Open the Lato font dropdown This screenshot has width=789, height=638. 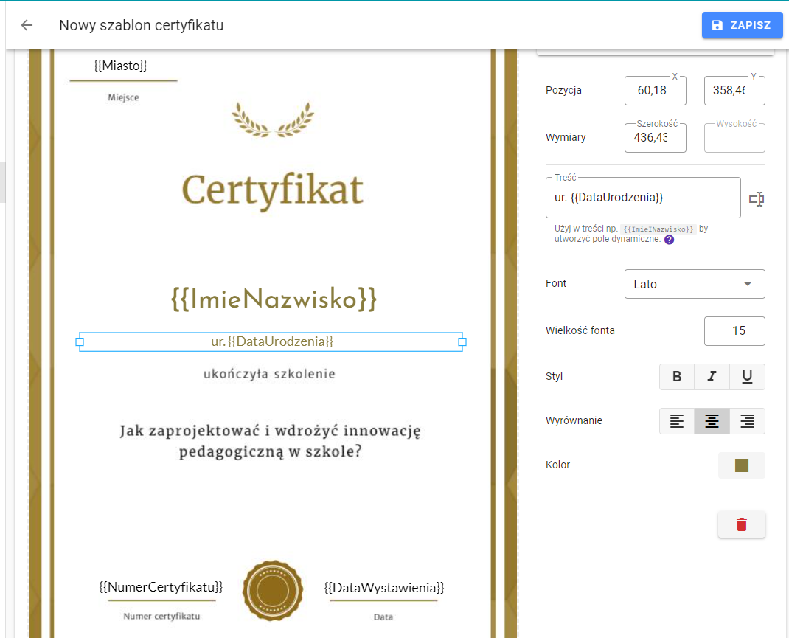pyautogui.click(x=695, y=284)
